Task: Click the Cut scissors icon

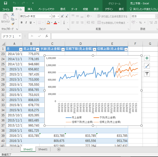Action: 13,14
